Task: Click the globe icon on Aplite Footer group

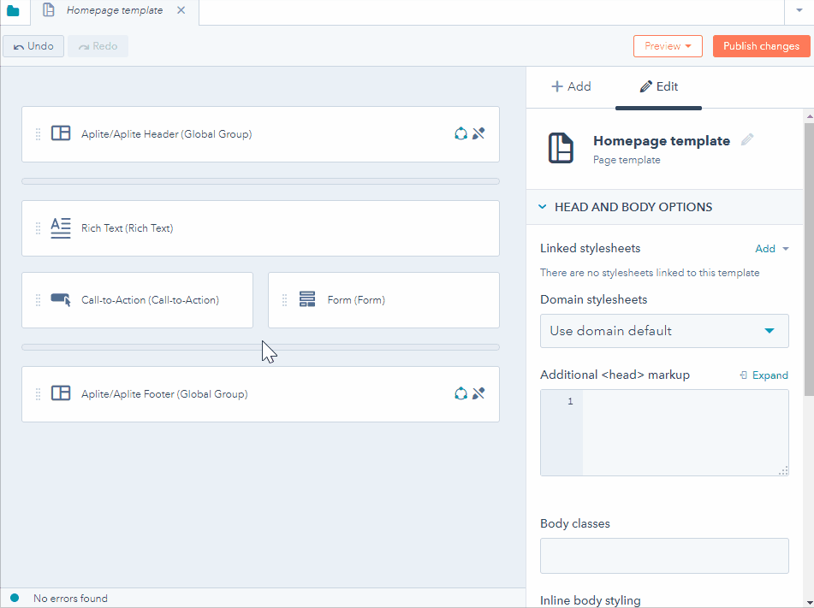Action: pyautogui.click(x=460, y=393)
